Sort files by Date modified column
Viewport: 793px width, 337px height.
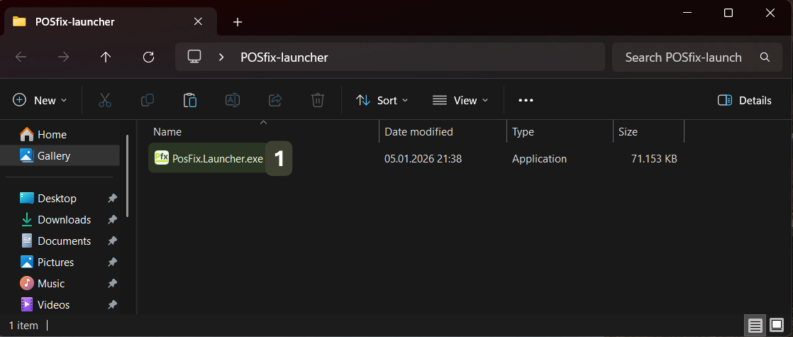(418, 132)
